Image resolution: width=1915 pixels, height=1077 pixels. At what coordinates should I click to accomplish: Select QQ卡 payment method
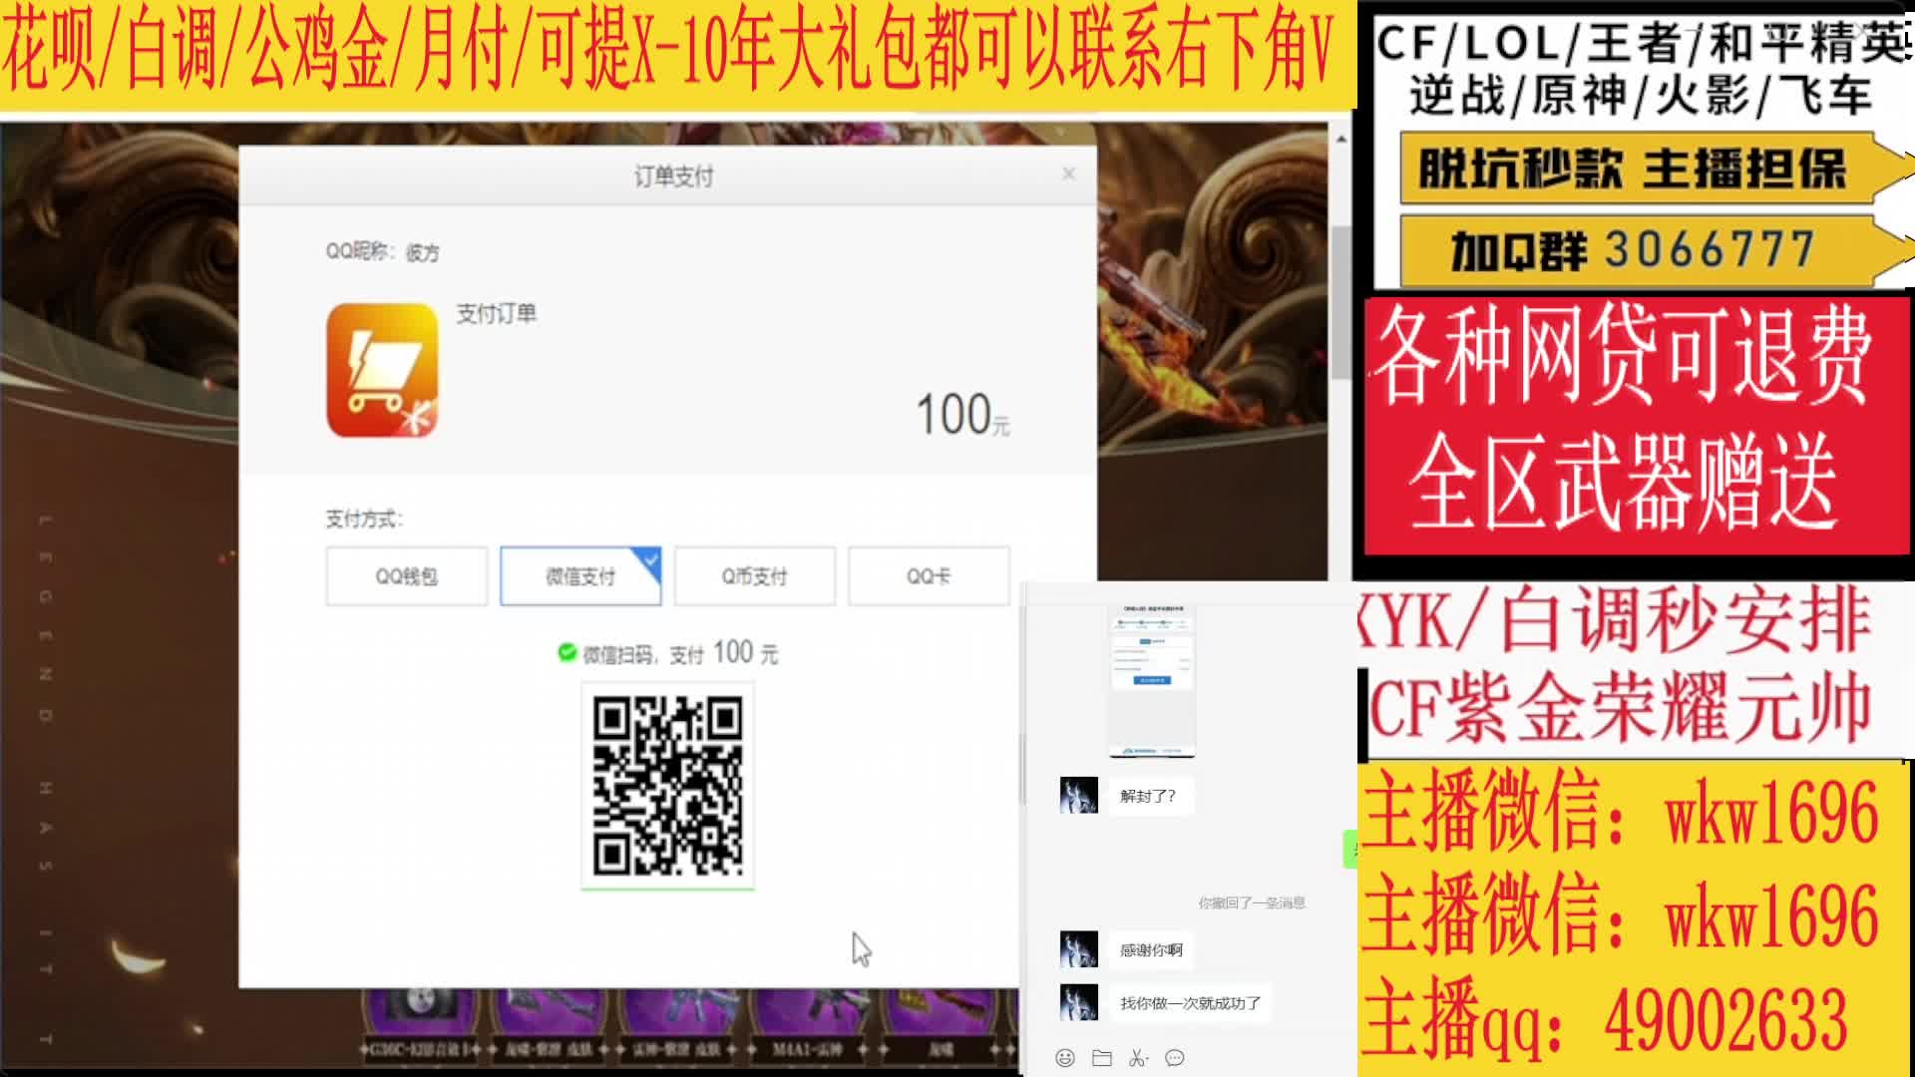[928, 576]
